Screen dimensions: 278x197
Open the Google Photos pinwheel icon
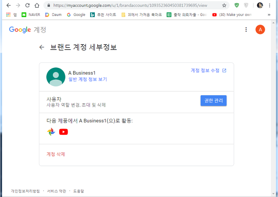51,132
